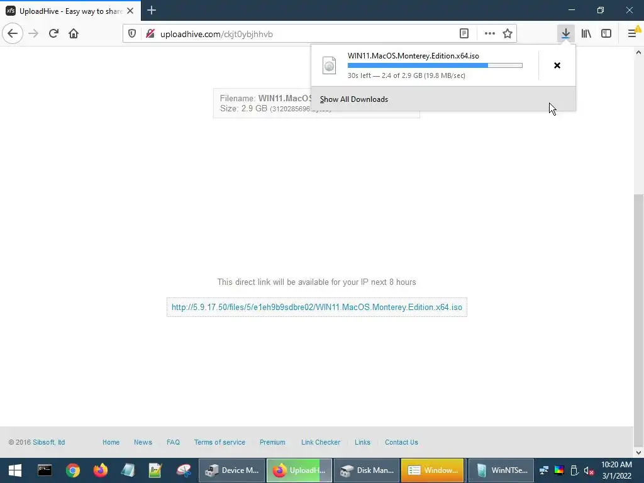Image resolution: width=644 pixels, height=483 pixels.
Task: Click scrollbar up arrow
Action: pos(639,52)
